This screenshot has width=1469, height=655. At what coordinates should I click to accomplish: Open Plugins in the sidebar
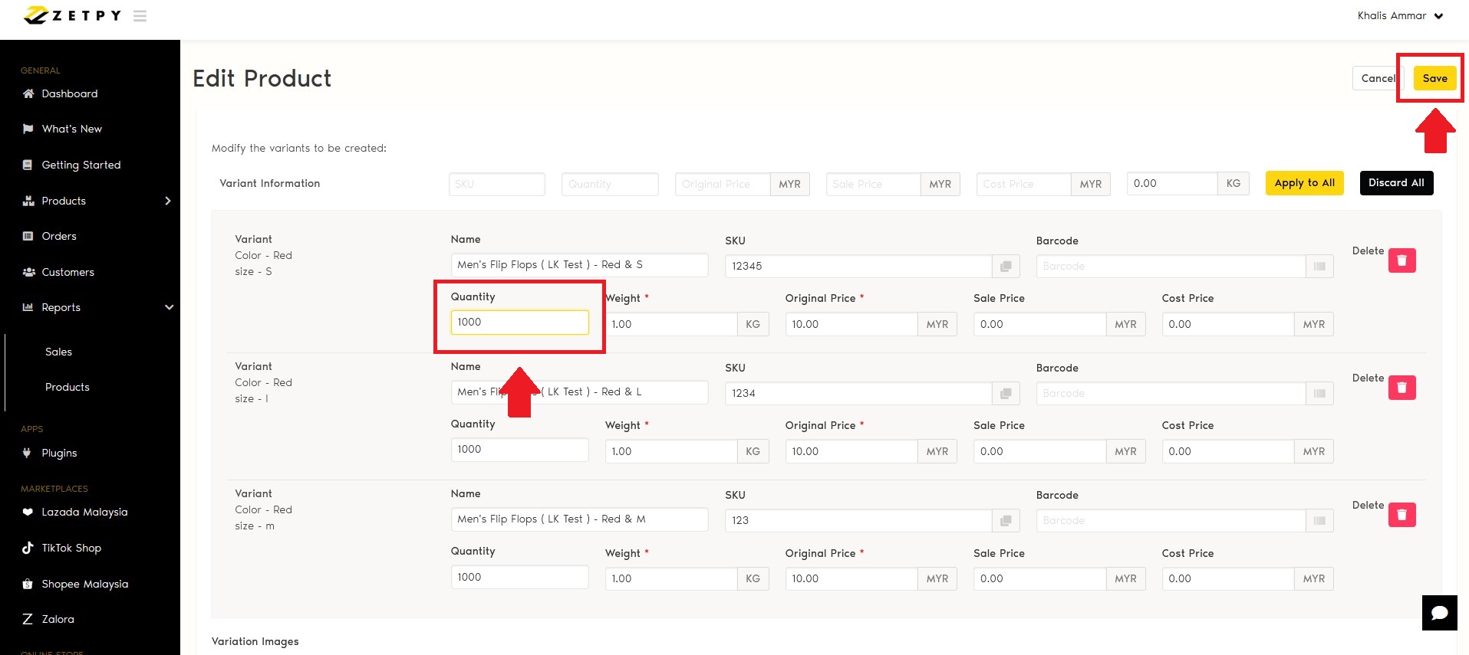[x=59, y=453]
